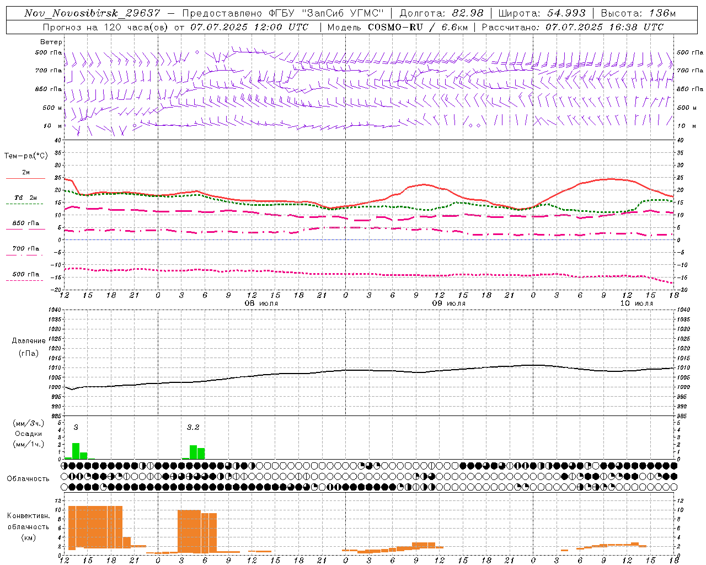
Task: Click the (мм/3ч.) precipitation unit label
Action: pos(29,424)
